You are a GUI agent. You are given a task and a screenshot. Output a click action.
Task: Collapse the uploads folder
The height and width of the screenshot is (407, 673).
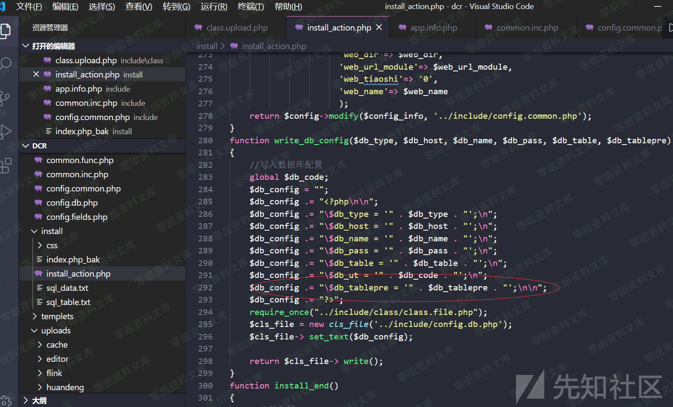34,330
